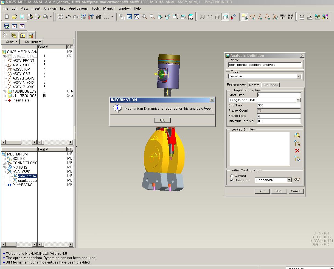
Task: Click the Zoom Out magnifier icon
Action: point(152,17)
